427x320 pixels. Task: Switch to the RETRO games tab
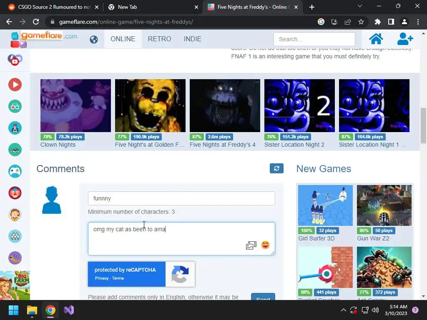click(x=160, y=39)
